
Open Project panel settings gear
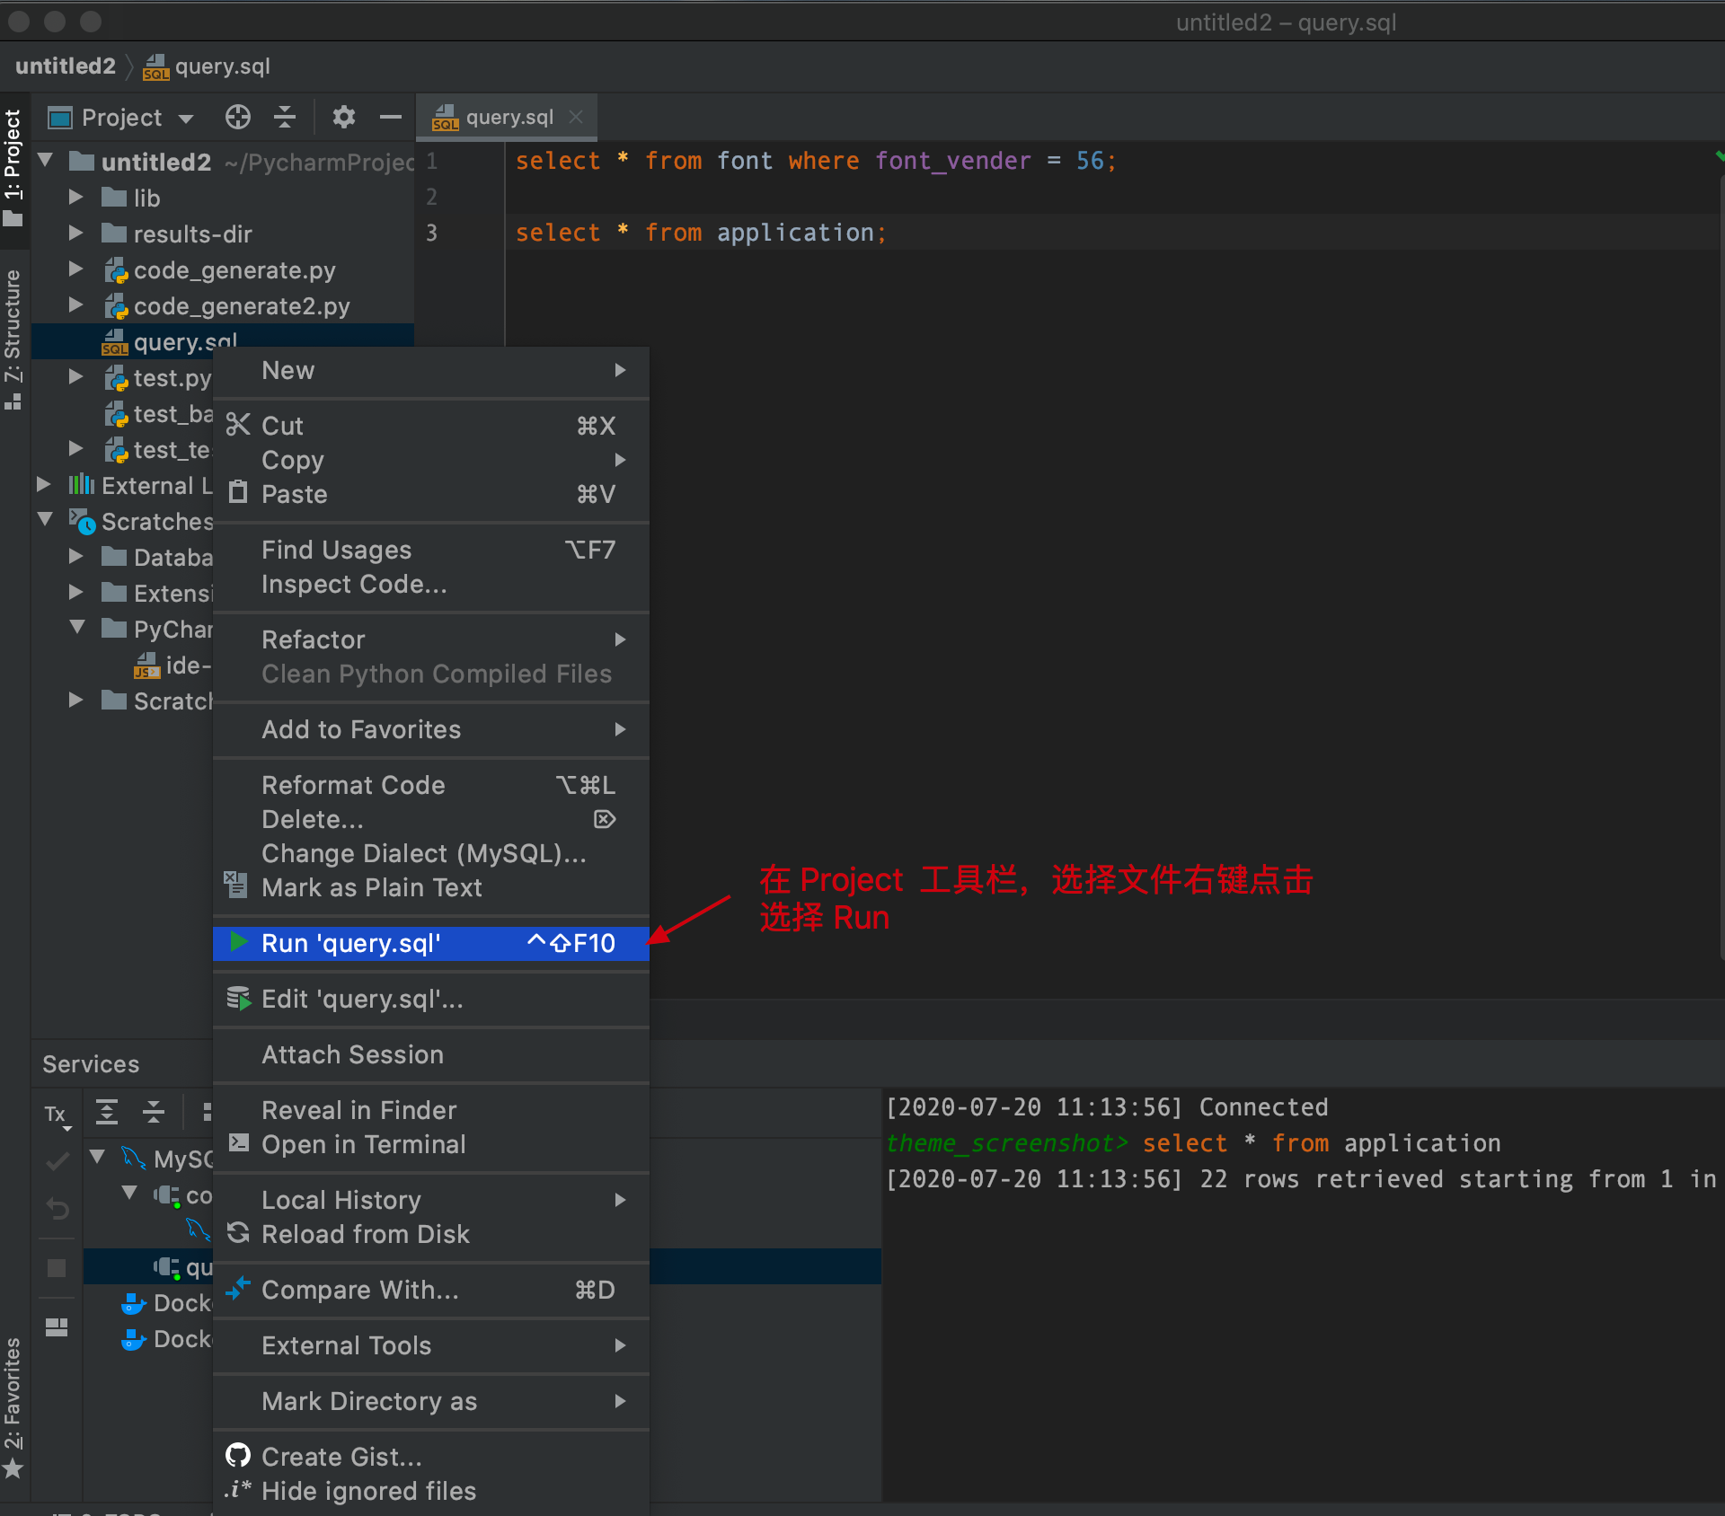click(x=343, y=118)
